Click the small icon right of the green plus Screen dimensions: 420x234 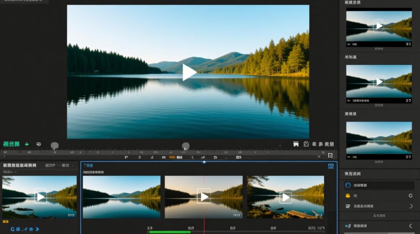(x=39, y=144)
